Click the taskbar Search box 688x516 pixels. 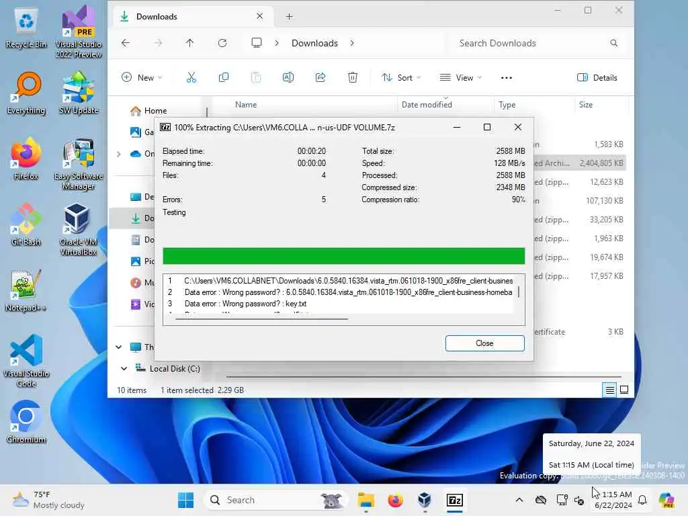(276, 500)
